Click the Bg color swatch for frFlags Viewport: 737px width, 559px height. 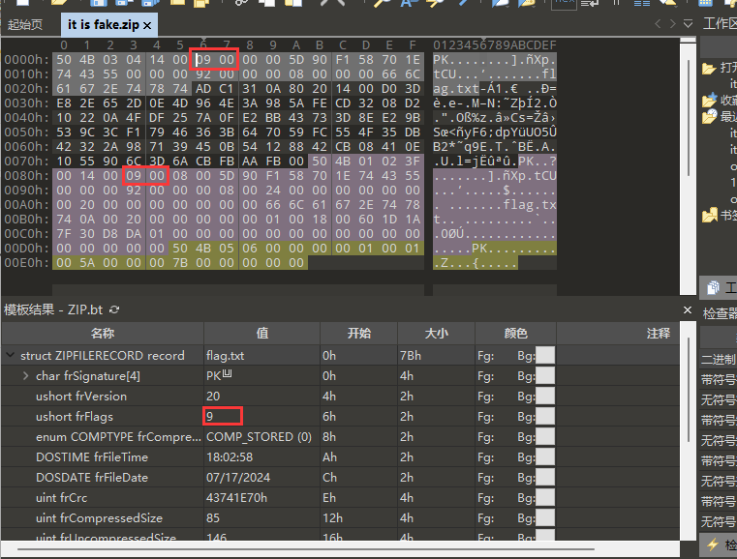click(x=545, y=416)
